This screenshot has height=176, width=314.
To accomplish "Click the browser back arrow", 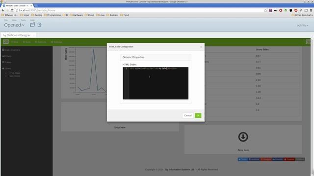I will pyautogui.click(x=3, y=10).
